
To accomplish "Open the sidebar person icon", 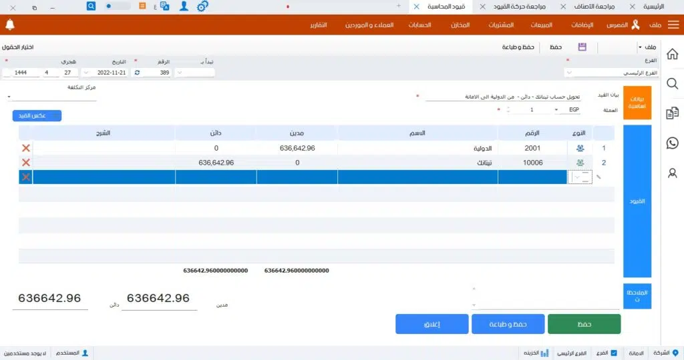I will [x=672, y=173].
